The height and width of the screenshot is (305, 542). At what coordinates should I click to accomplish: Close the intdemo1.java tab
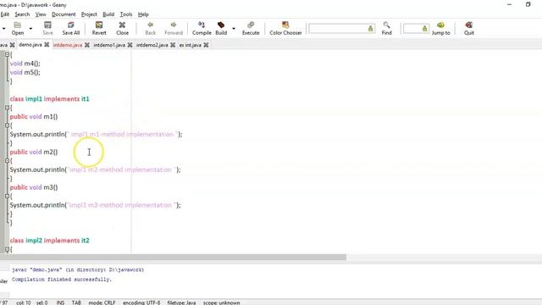point(130,45)
